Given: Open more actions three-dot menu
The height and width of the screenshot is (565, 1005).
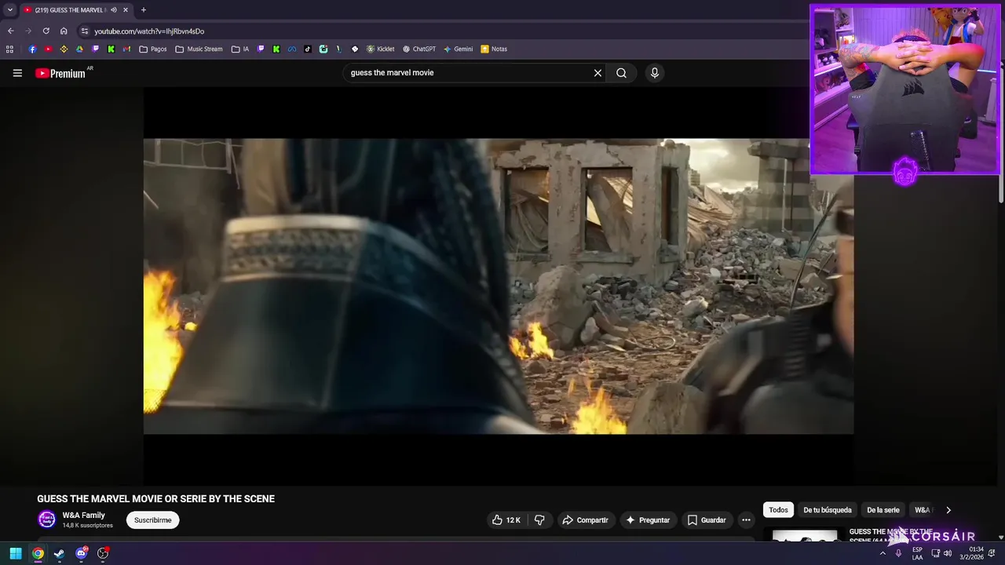Looking at the screenshot, I should [x=746, y=520].
